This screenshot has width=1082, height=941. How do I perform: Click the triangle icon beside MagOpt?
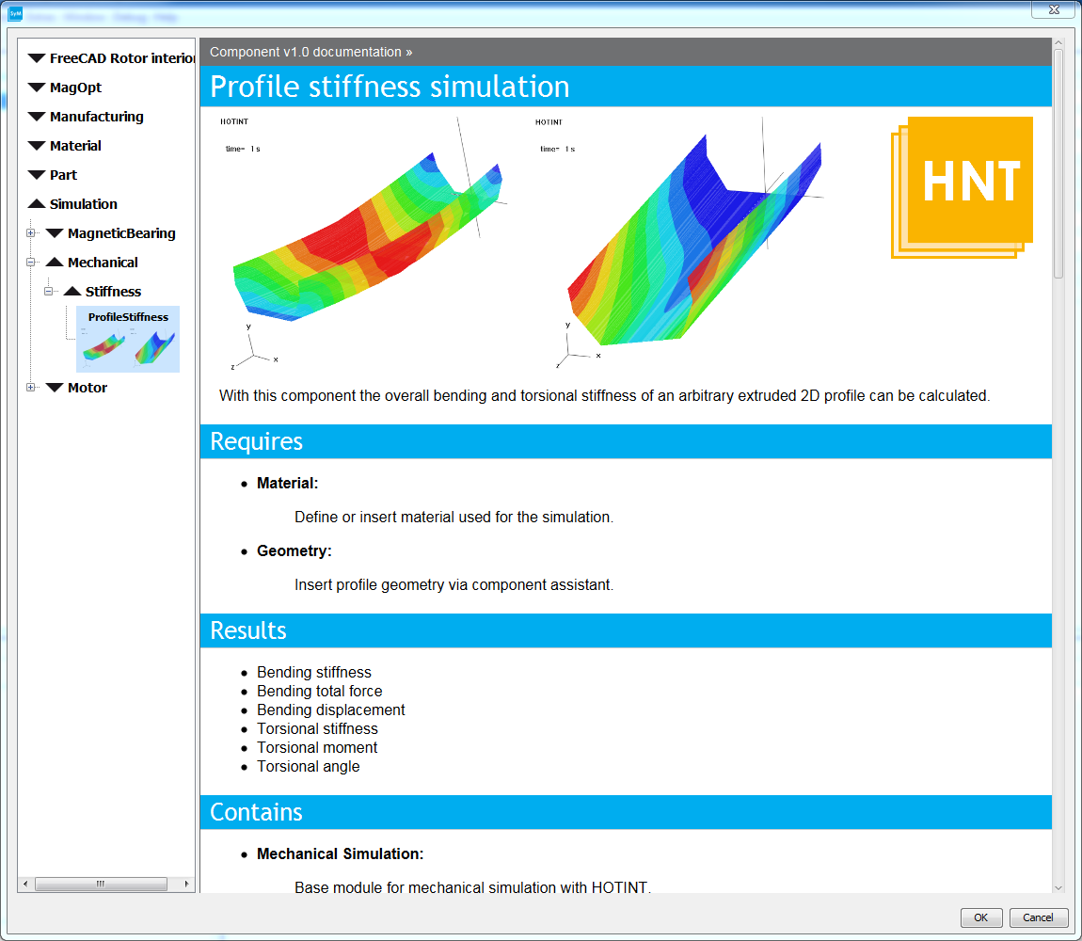(x=37, y=88)
